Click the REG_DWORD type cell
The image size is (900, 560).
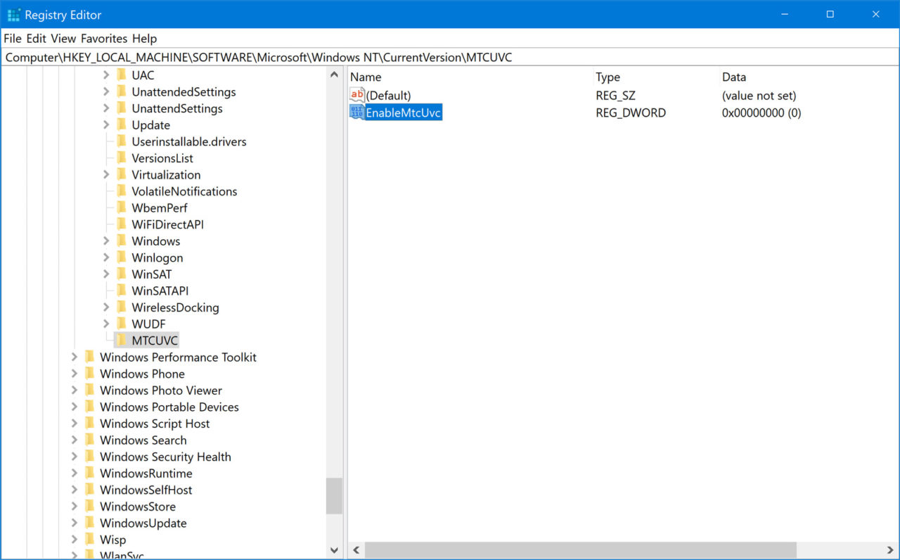631,113
